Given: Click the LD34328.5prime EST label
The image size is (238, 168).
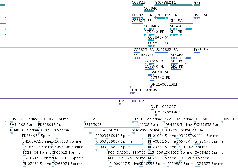Looking at the screenshot, I should click(178, 125).
